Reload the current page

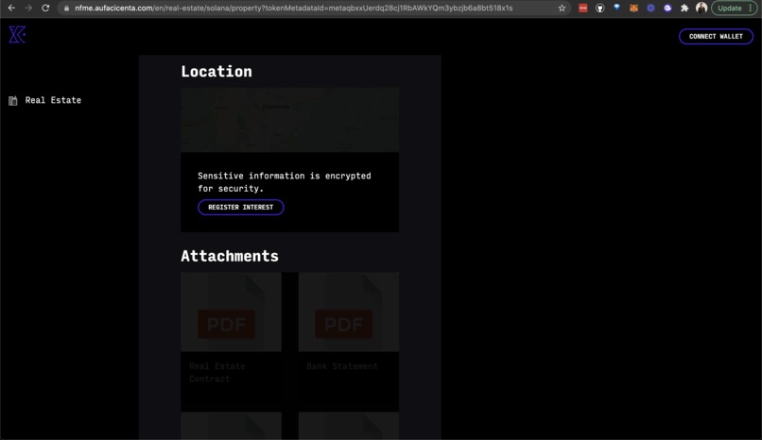coord(45,8)
